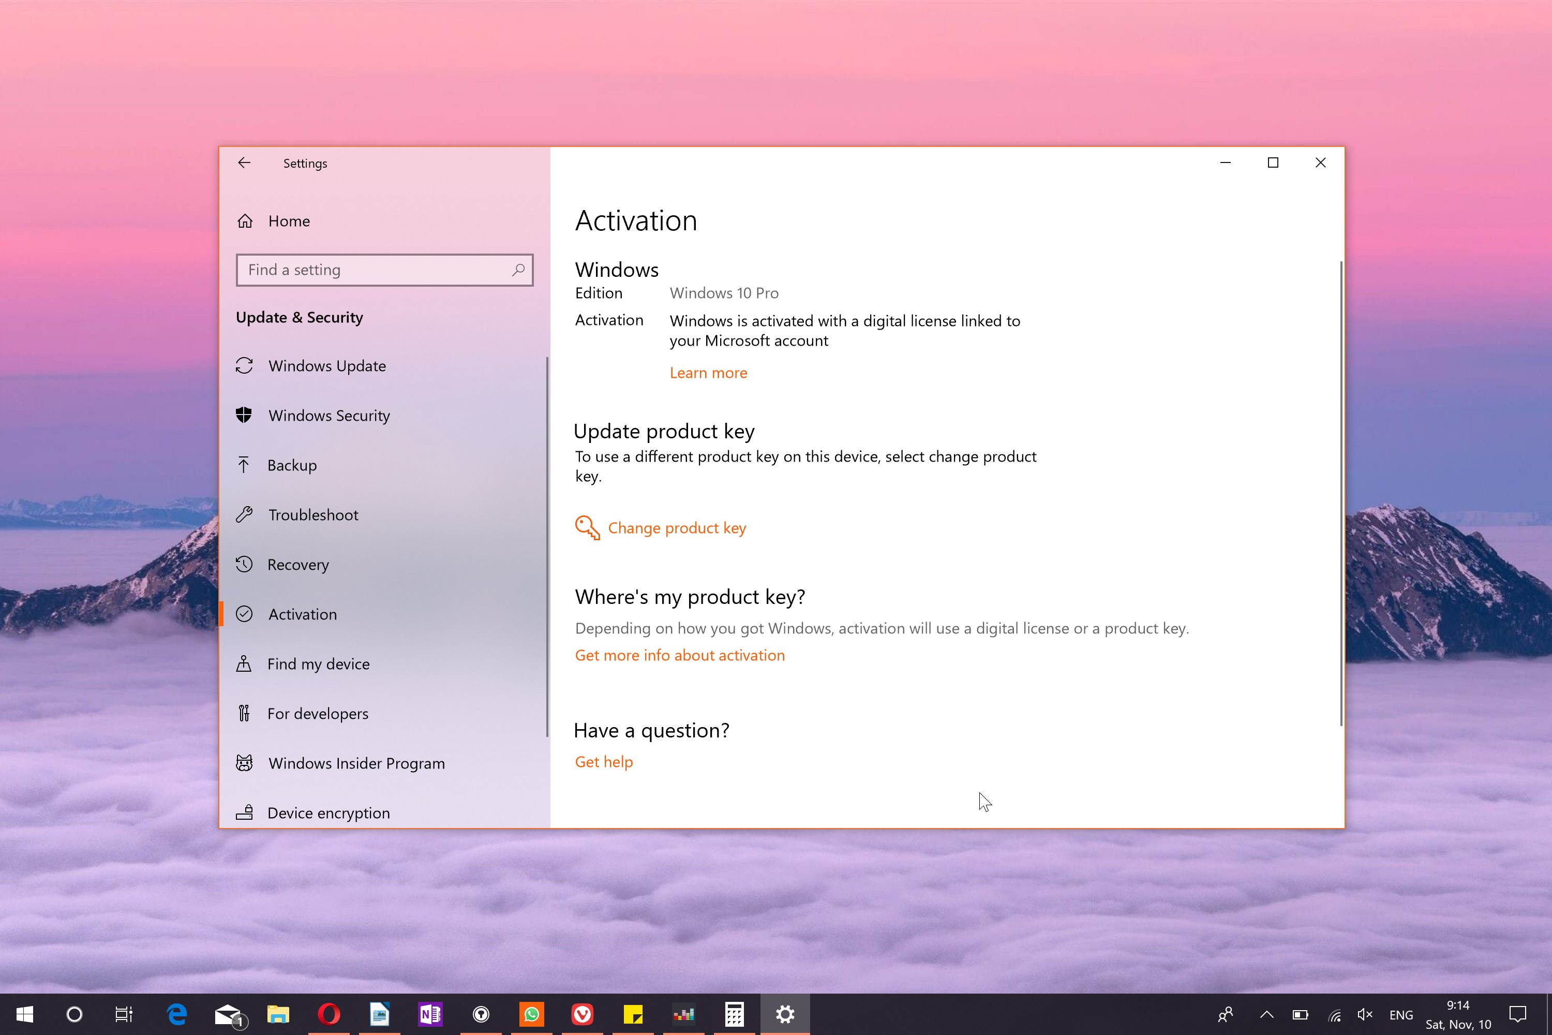Click the Activation checkmark icon in the sidebar
Viewport: 1552px width, 1035px height.
pyautogui.click(x=244, y=614)
